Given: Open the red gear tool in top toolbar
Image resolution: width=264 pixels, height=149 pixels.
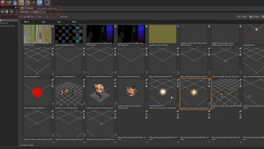Looking at the screenshot, I should click(x=3, y=2).
